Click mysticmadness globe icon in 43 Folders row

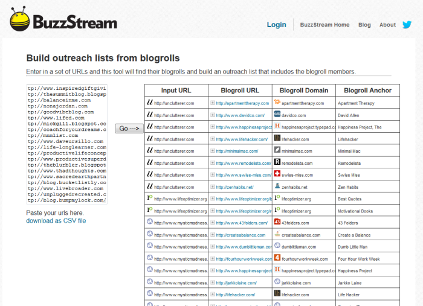(150, 222)
